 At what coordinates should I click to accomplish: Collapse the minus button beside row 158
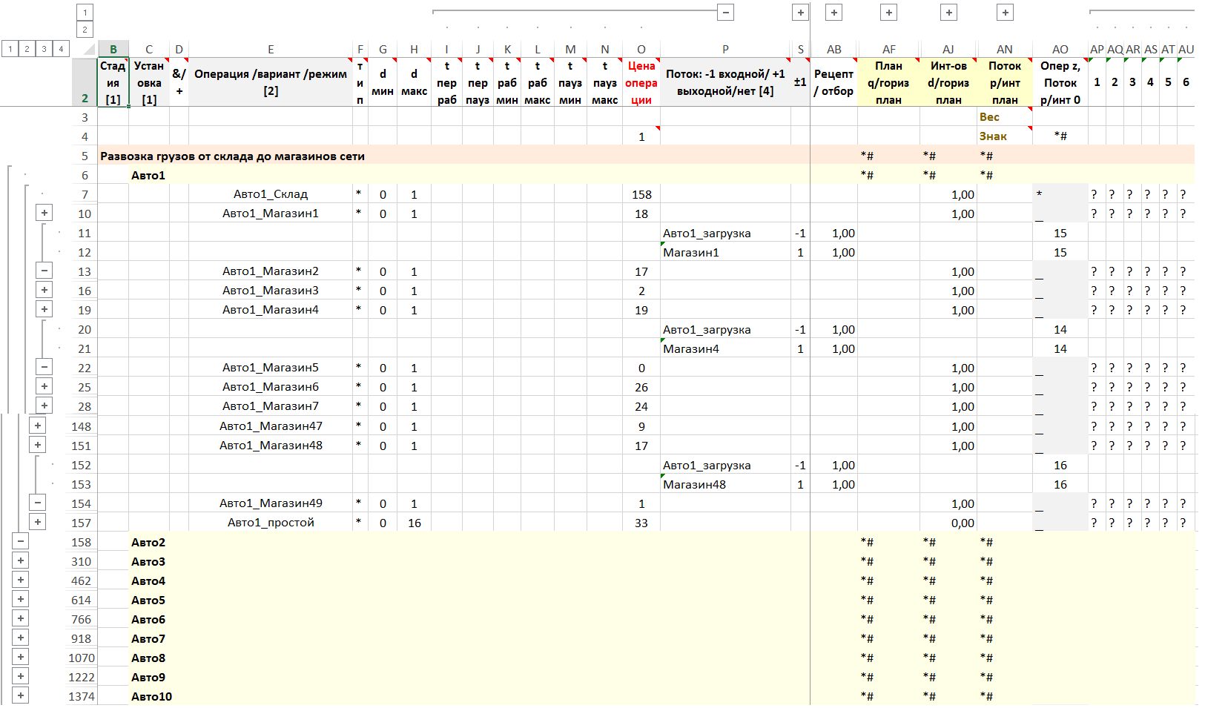click(21, 542)
